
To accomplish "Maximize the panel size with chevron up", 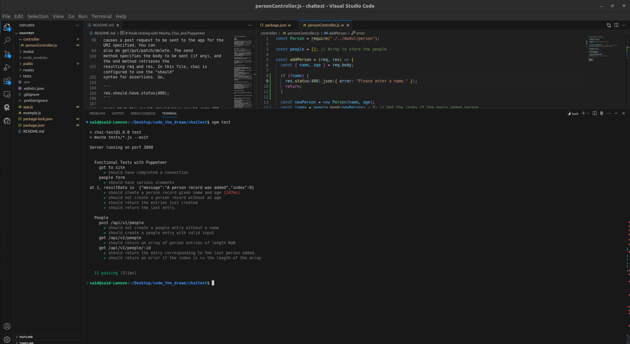I will [x=616, y=113].
